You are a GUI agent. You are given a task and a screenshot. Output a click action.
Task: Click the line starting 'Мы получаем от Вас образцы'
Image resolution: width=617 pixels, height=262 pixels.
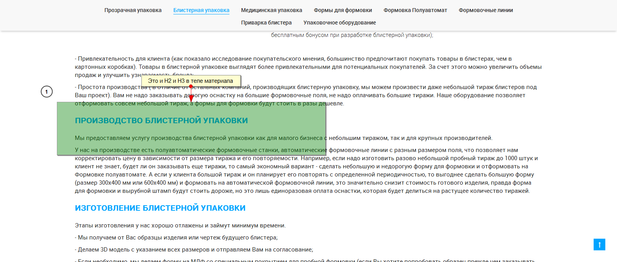[176, 238]
